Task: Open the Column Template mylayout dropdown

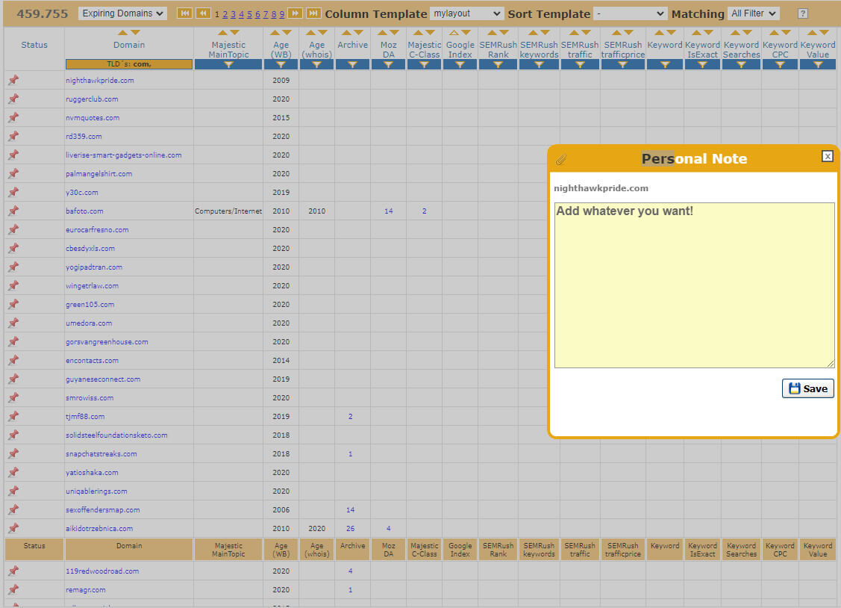Action: point(466,13)
